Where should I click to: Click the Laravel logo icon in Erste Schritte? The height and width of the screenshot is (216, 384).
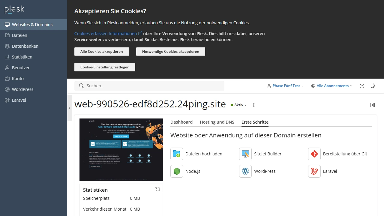pos(314,171)
